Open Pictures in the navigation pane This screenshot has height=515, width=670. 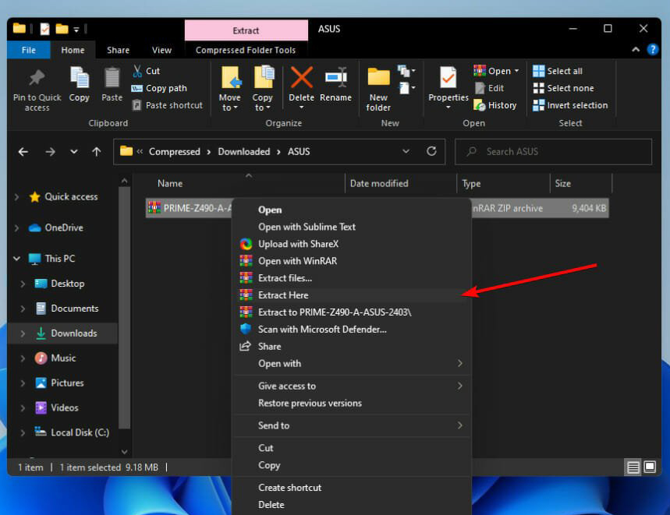tap(67, 383)
